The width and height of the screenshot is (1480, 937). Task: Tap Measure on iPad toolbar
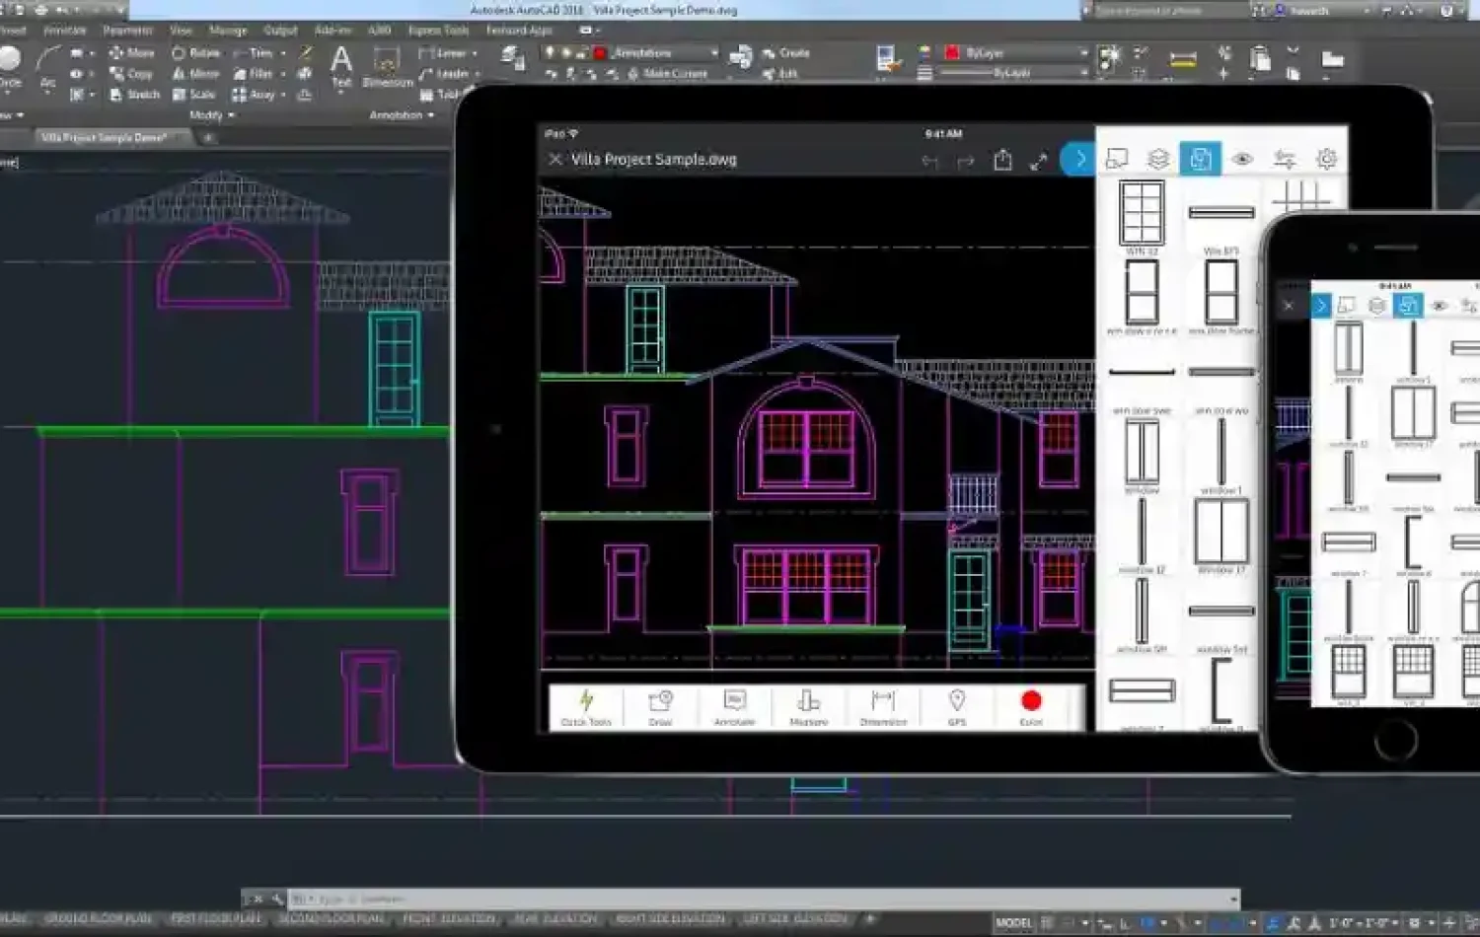coord(808,708)
